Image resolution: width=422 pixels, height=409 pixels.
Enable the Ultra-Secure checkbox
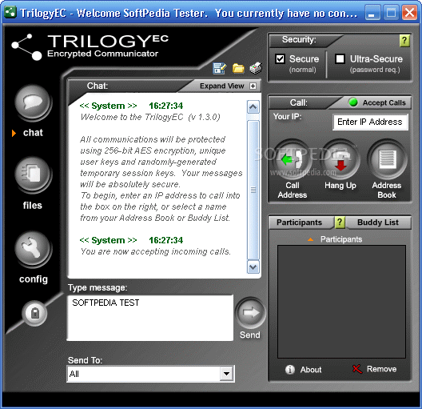[x=340, y=58]
